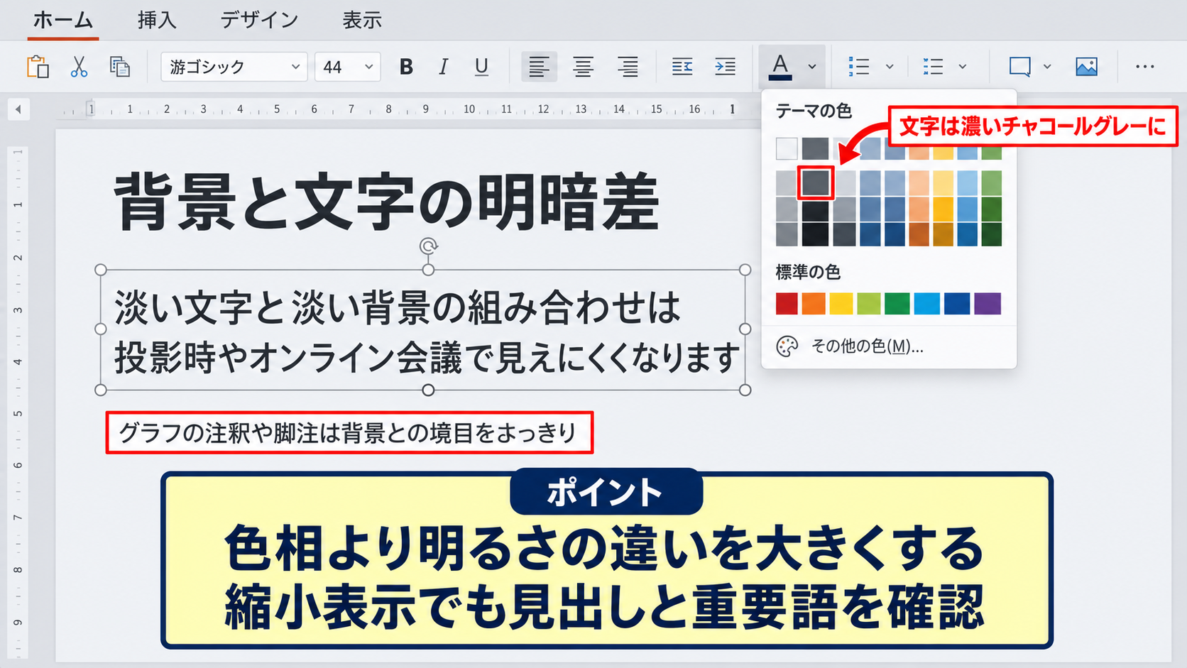This screenshot has width=1187, height=668.
Task: Expand the bullet list style dropdown arrow
Action: pos(890,67)
